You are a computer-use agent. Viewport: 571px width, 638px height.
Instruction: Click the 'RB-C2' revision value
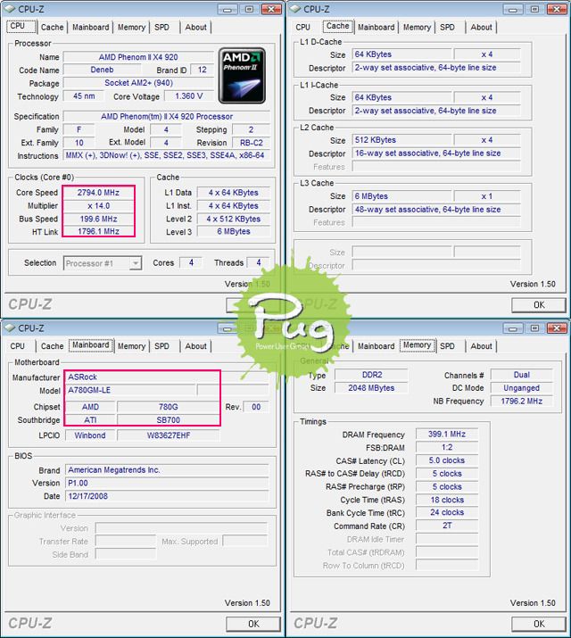point(251,143)
